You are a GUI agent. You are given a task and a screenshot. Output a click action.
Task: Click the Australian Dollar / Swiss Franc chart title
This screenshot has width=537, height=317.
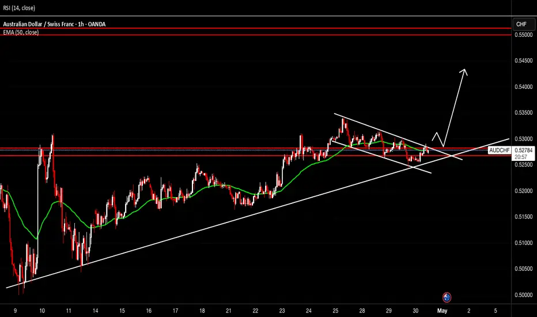coord(54,24)
